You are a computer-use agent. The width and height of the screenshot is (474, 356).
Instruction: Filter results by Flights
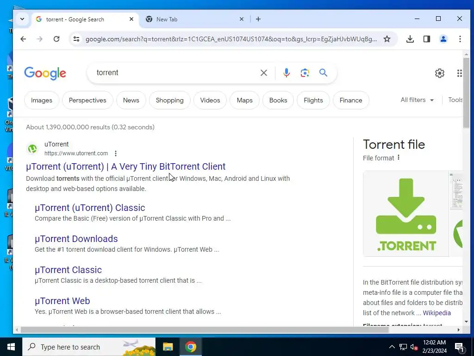tap(313, 100)
